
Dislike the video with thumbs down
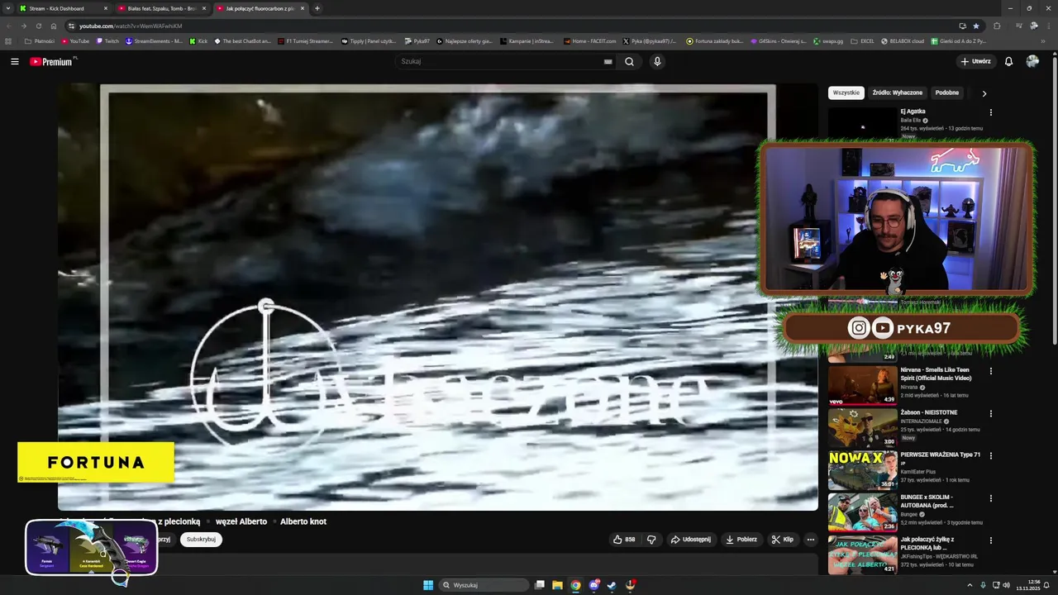point(651,540)
